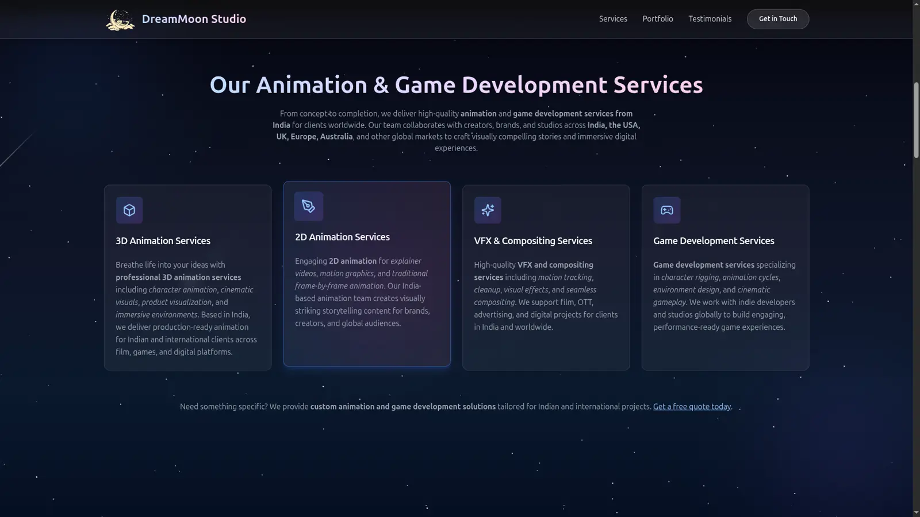Click the intro paragraph starting 'From concept to completion'
920x517 pixels.
click(x=456, y=131)
